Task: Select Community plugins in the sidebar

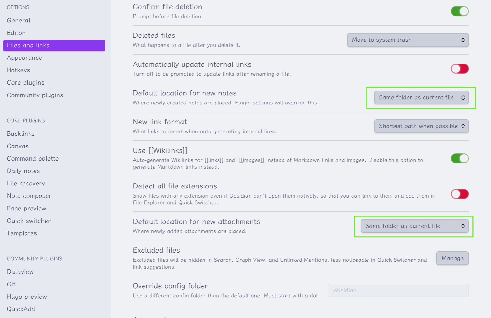Action: pos(35,95)
